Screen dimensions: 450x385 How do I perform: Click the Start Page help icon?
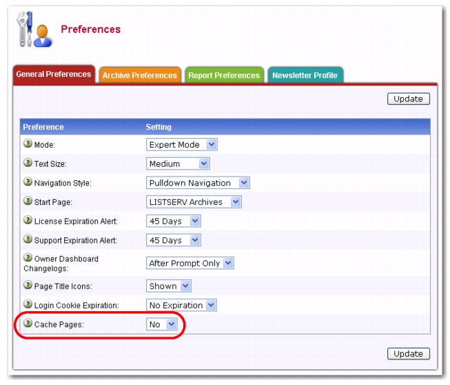(28, 202)
